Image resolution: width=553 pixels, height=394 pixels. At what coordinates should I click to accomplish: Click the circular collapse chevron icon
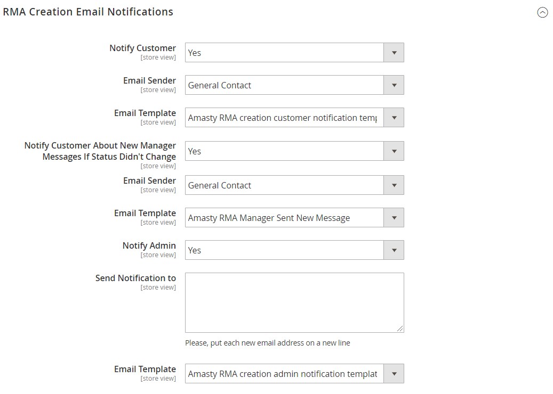point(542,13)
